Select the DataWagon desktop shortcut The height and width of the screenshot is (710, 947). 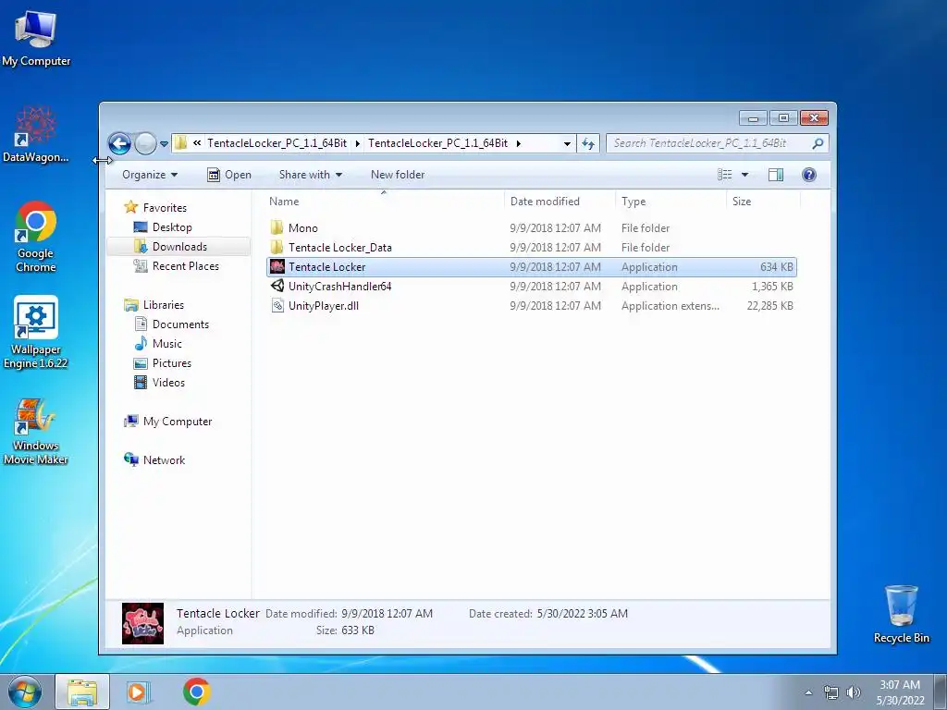36,134
